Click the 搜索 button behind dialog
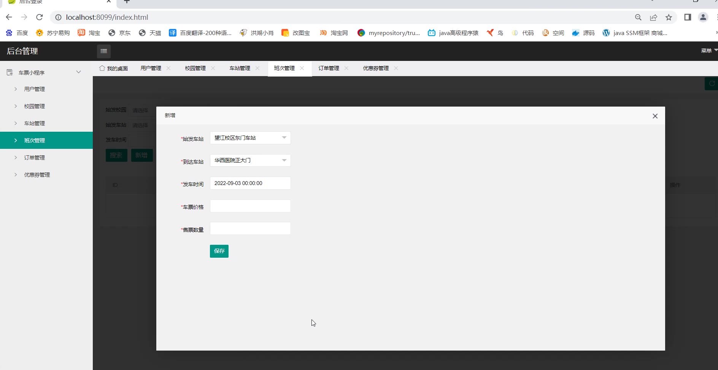718x370 pixels. [116, 155]
